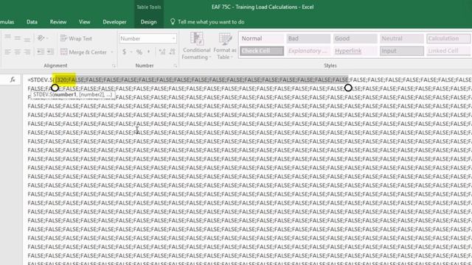Switch to the View tab
Viewport: 472px width, 265px height.
[x=85, y=21]
